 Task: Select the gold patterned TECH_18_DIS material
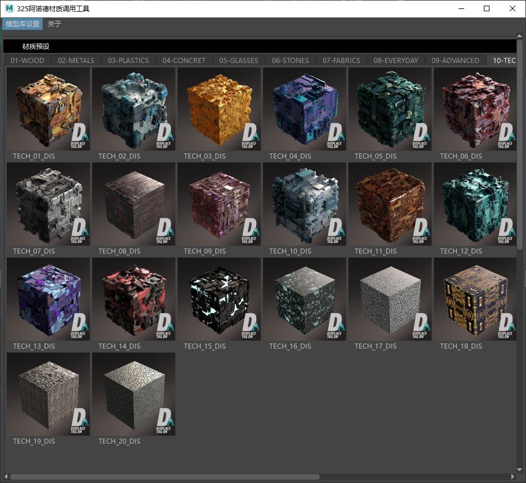(475, 299)
